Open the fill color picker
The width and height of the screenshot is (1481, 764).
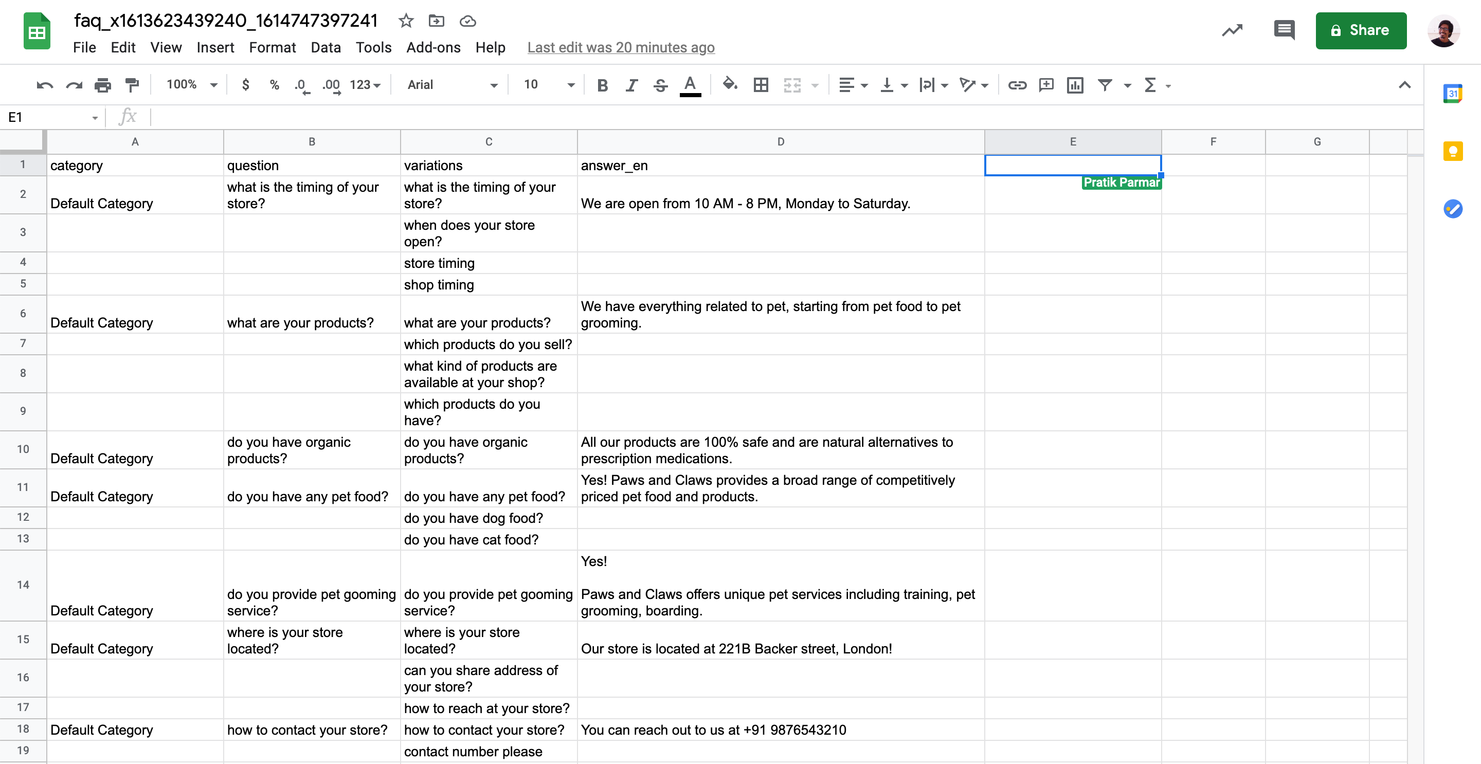tap(730, 85)
